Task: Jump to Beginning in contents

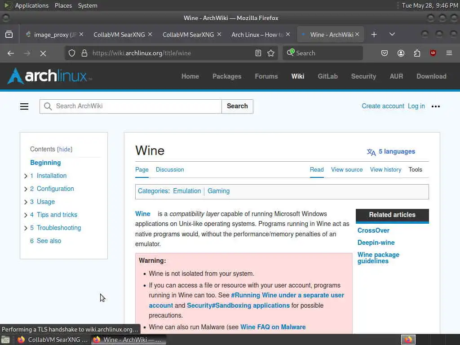Action: tap(45, 163)
